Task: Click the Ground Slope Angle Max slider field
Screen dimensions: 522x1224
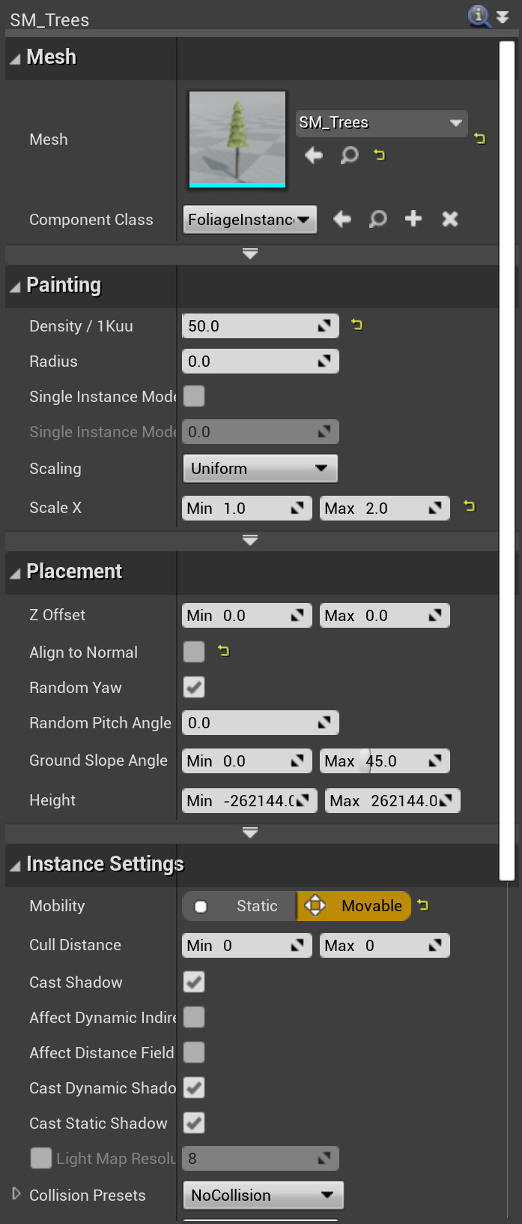Action: pyautogui.click(x=384, y=761)
